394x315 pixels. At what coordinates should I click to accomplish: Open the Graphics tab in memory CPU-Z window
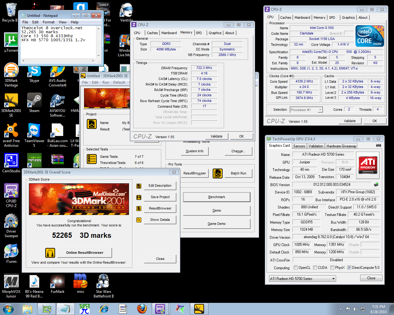click(215, 33)
